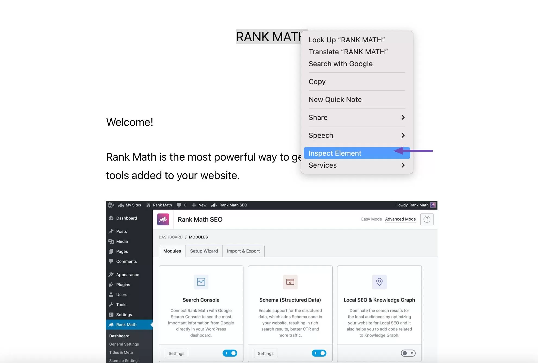Switch to the Import & Export tab
This screenshot has width=538, height=363.
243,251
